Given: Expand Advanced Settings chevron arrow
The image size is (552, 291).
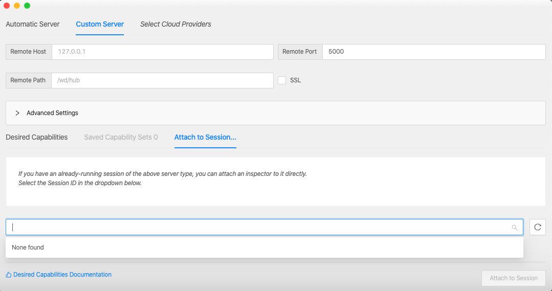Looking at the screenshot, I should (17, 113).
